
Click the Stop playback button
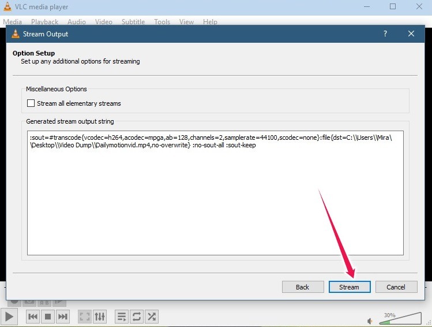pyautogui.click(x=48, y=317)
